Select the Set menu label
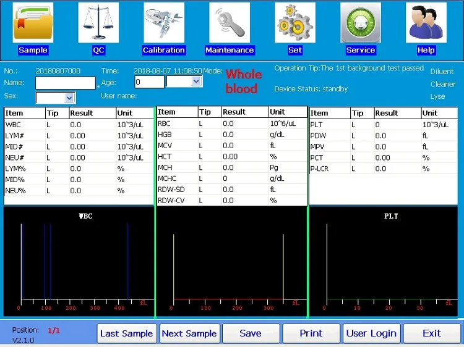Image resolution: width=464 pixels, height=347 pixels. (x=295, y=50)
